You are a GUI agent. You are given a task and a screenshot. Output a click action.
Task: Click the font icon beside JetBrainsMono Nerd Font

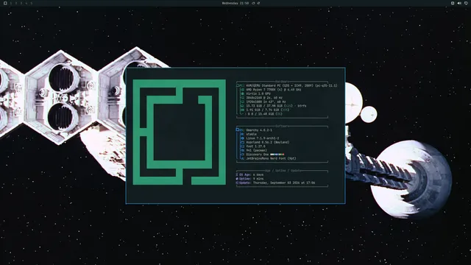click(x=243, y=158)
